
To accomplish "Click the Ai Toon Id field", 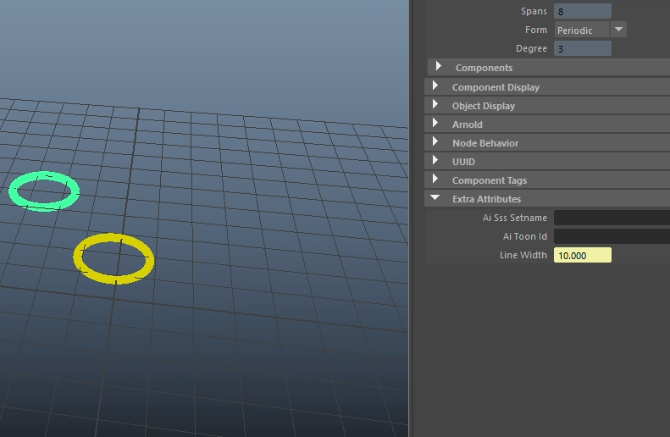I will pyautogui.click(x=612, y=236).
